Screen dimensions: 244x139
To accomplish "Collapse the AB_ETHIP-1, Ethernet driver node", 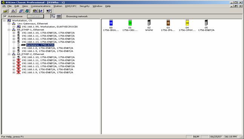I will (x=9, y=30).
